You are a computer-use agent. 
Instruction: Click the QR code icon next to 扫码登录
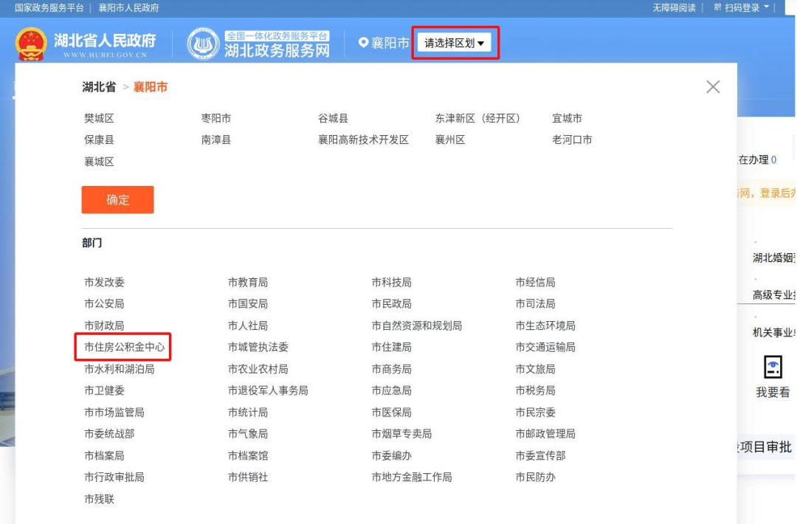[717, 7]
